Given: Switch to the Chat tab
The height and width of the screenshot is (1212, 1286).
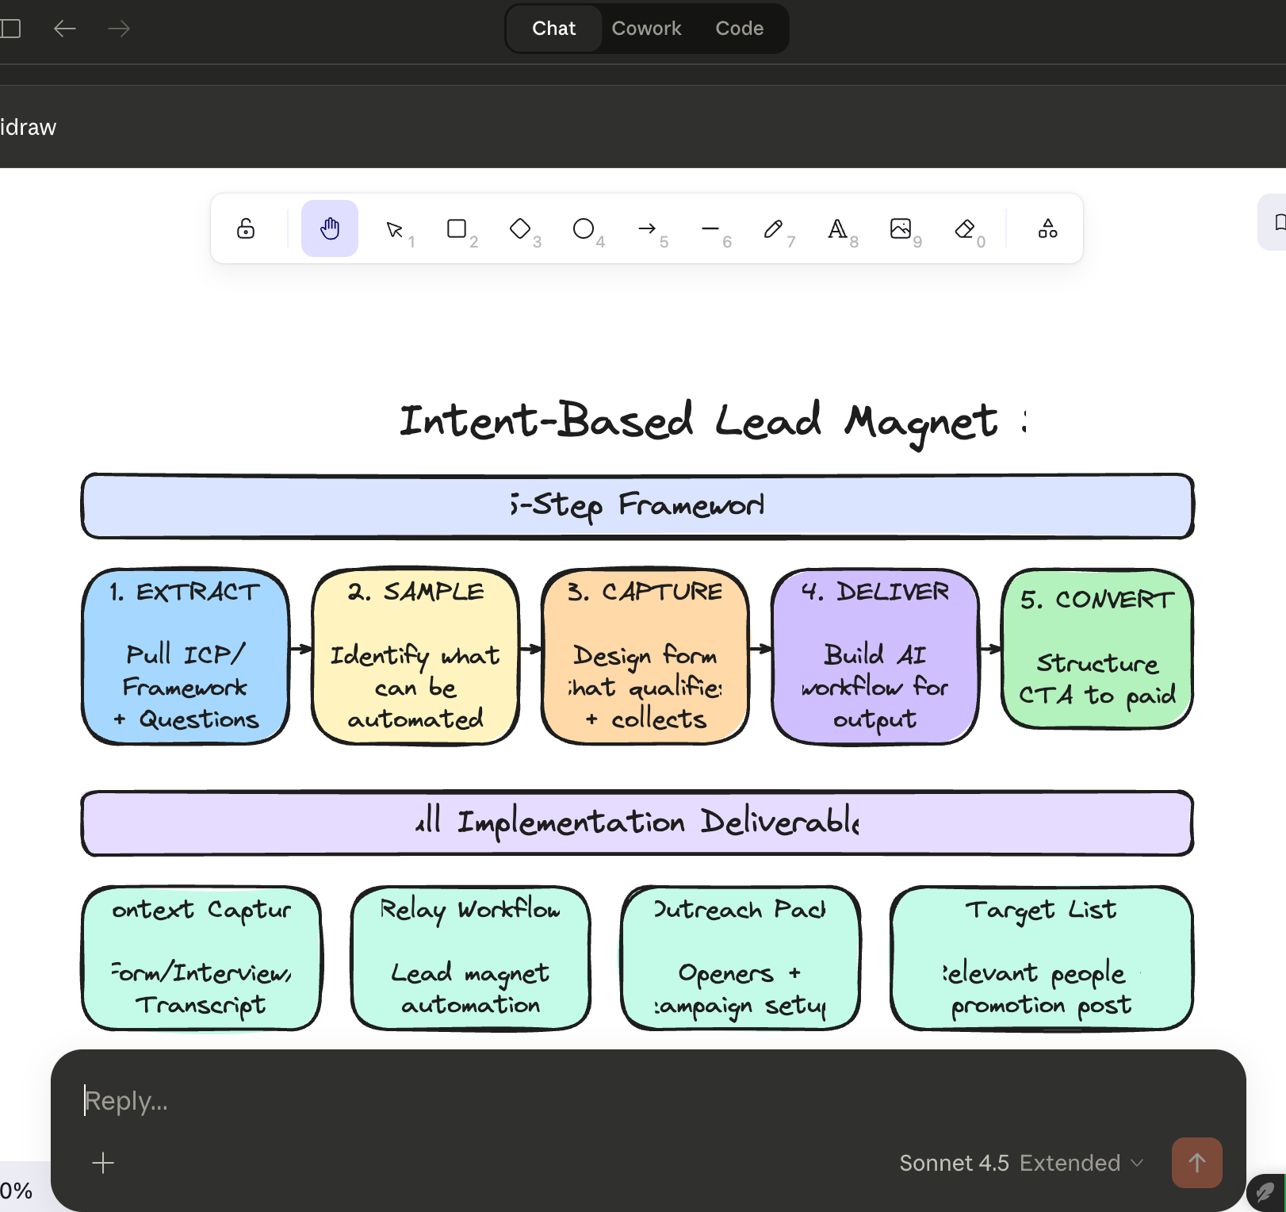Looking at the screenshot, I should [553, 29].
